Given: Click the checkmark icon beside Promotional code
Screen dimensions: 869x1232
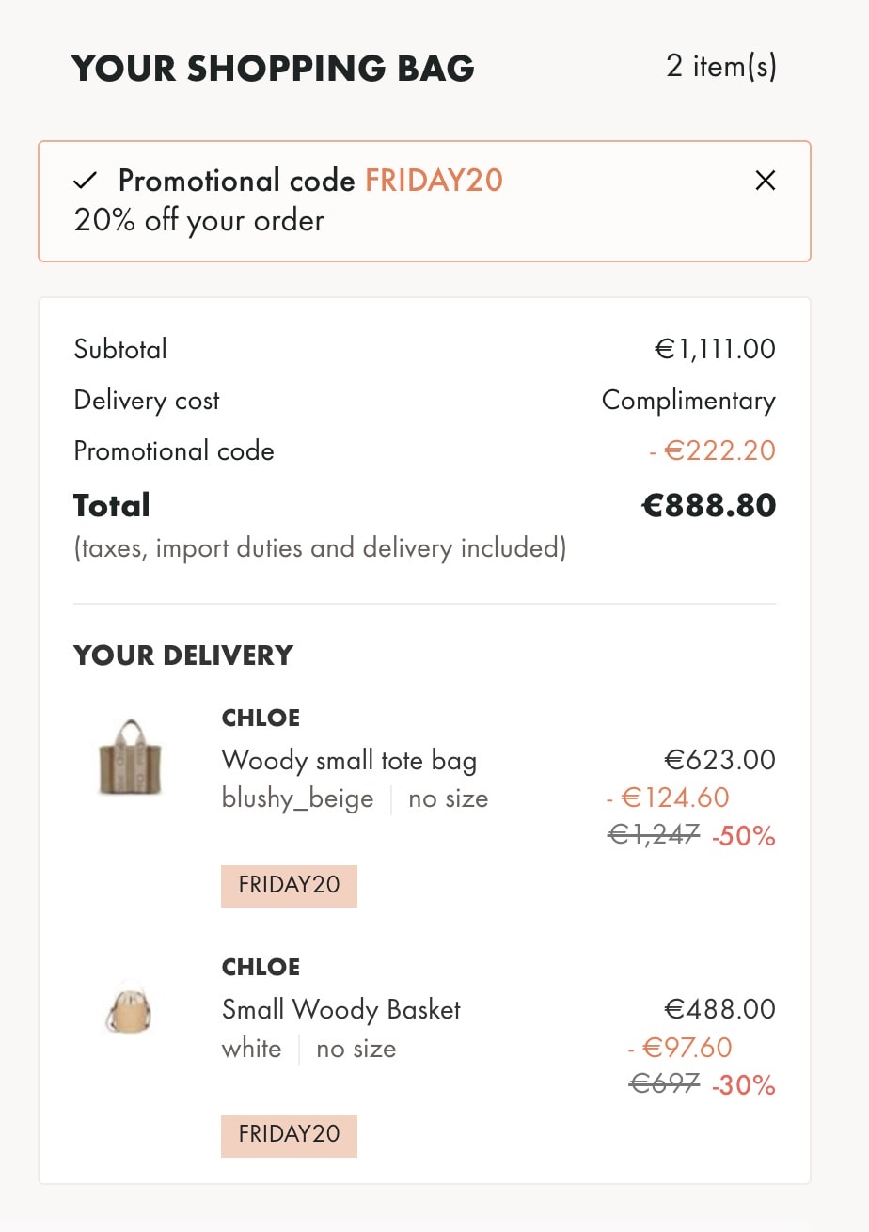Looking at the screenshot, I should [86, 181].
